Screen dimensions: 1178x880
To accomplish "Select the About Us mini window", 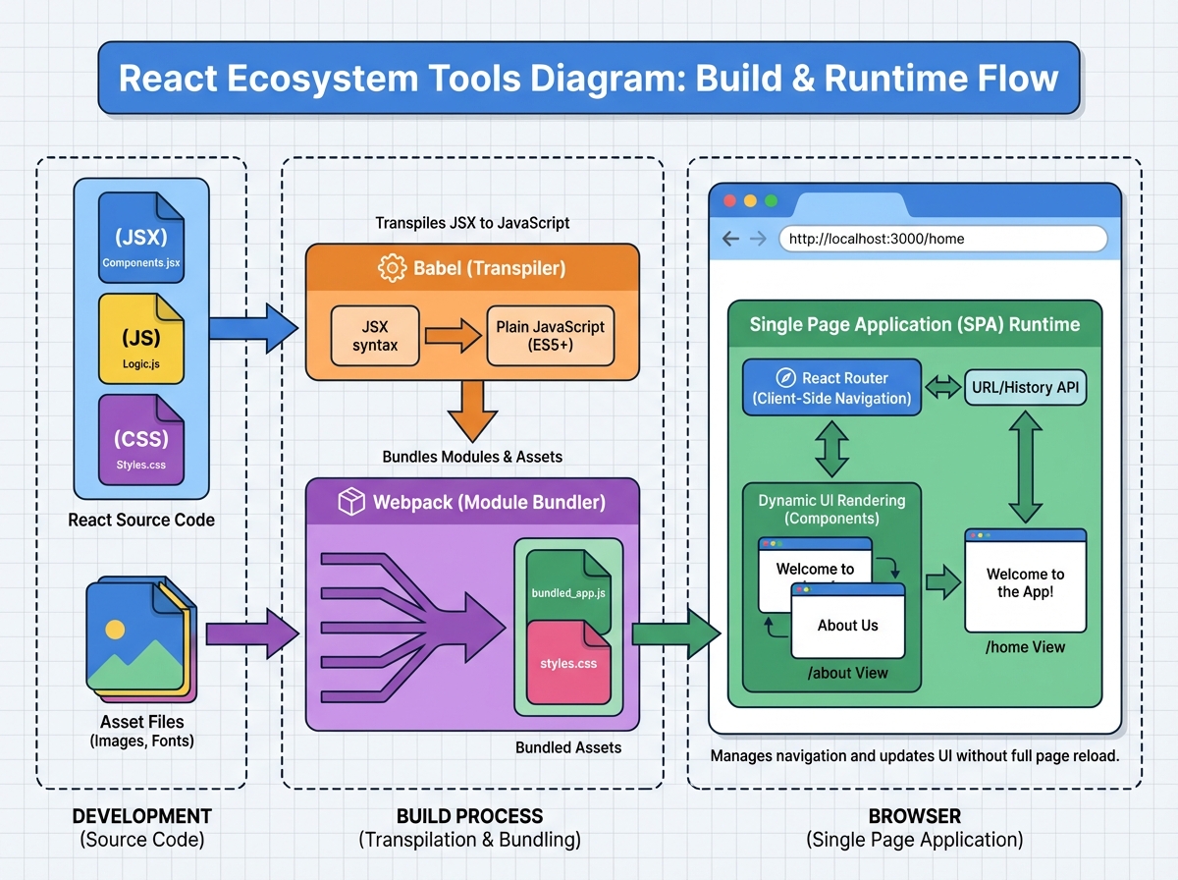I will 848,621.
